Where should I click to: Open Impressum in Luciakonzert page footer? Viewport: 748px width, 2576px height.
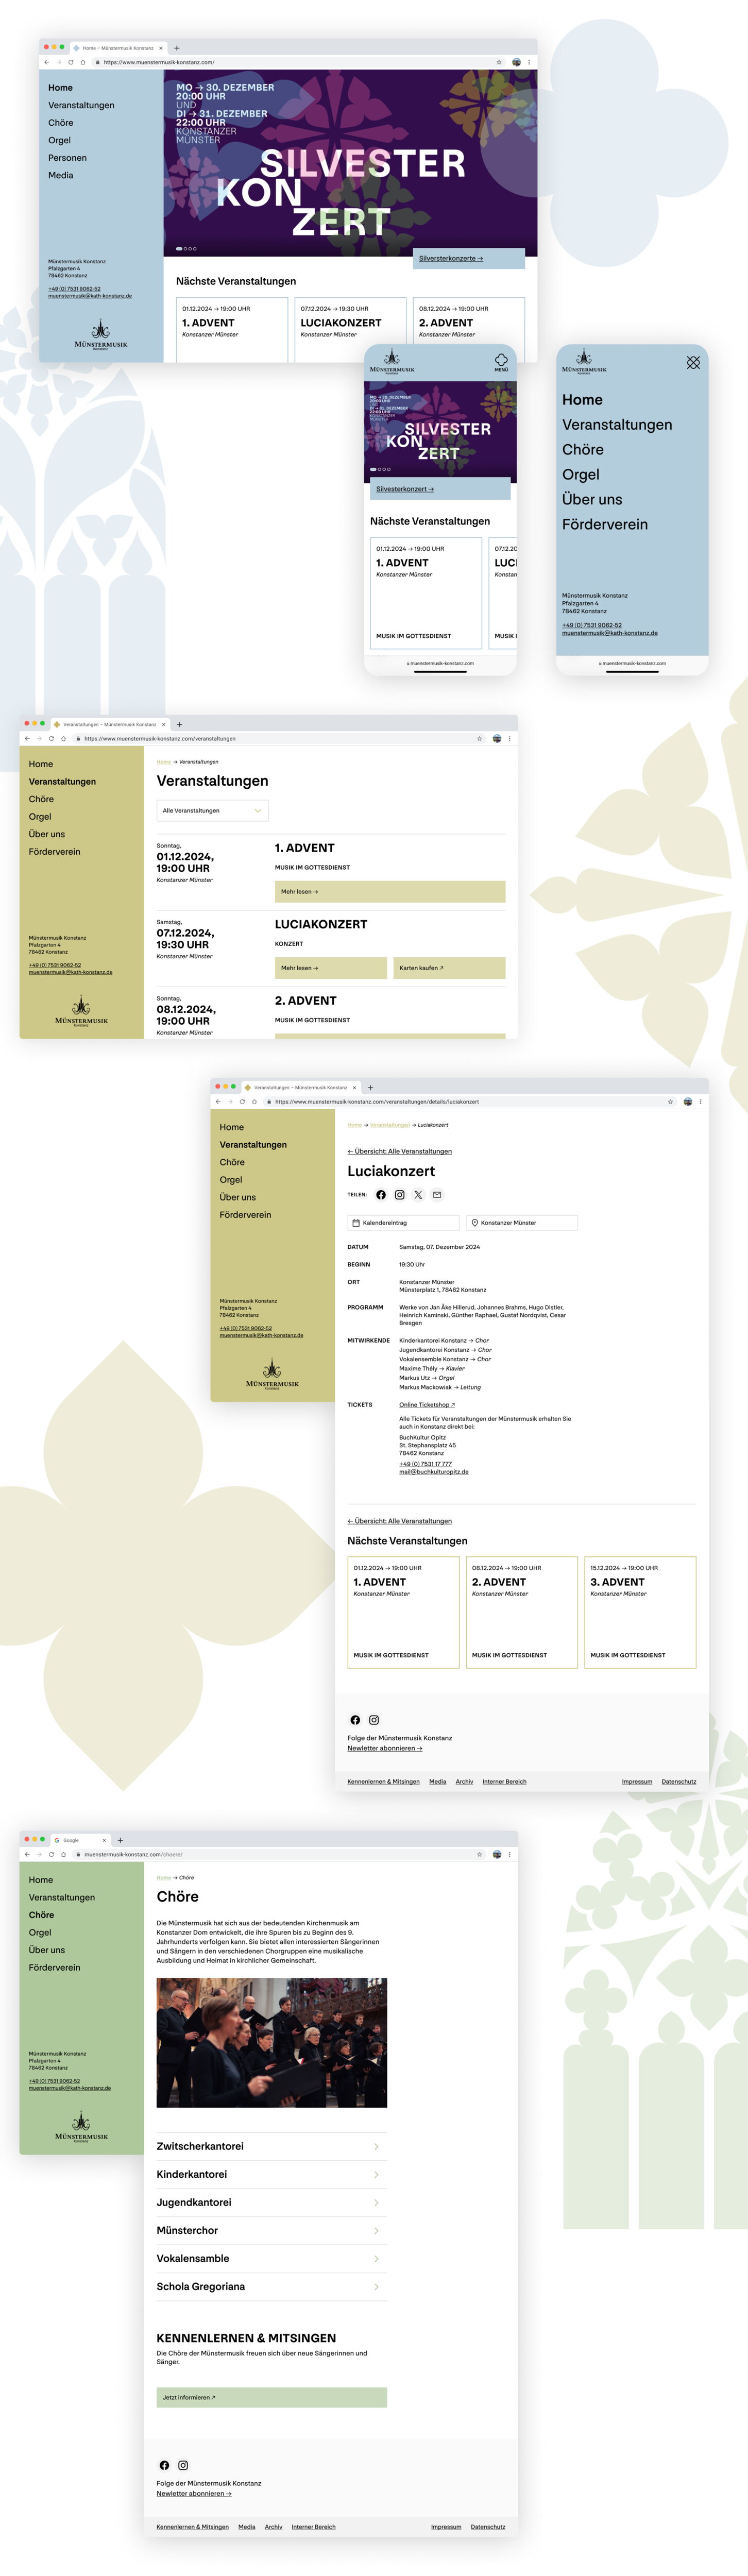(637, 1781)
